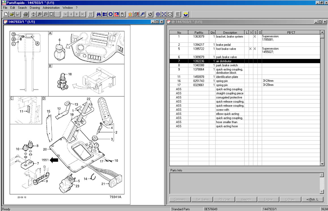Click the key icon in toolbar
The height and width of the screenshot is (211, 328).
click(142, 14)
